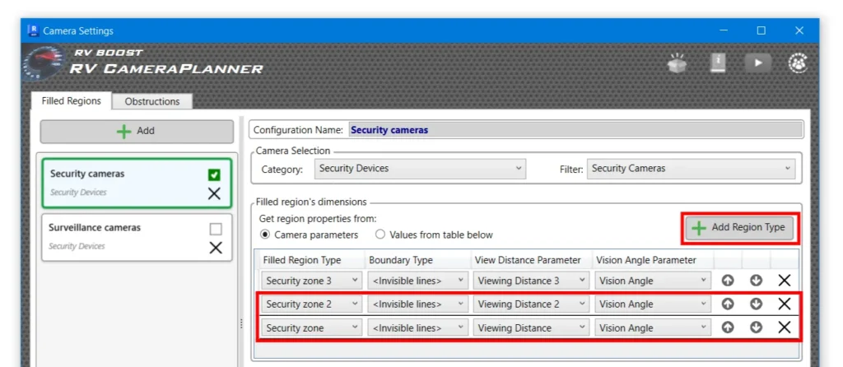Click the Add Region Type button
The width and height of the screenshot is (843, 367).
(739, 227)
